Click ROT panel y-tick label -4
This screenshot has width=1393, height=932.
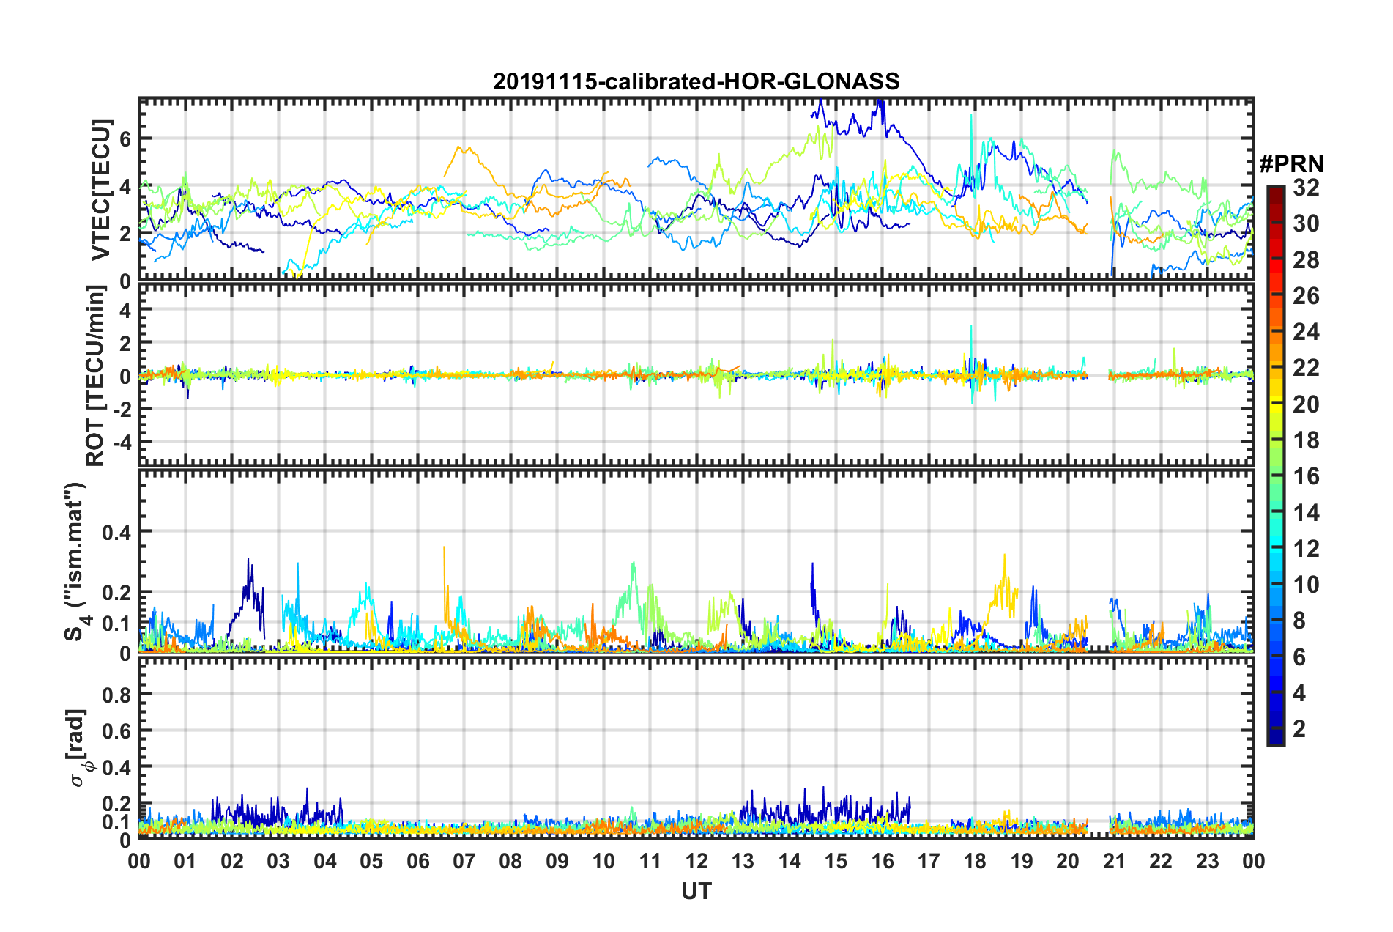pyautogui.click(x=122, y=443)
